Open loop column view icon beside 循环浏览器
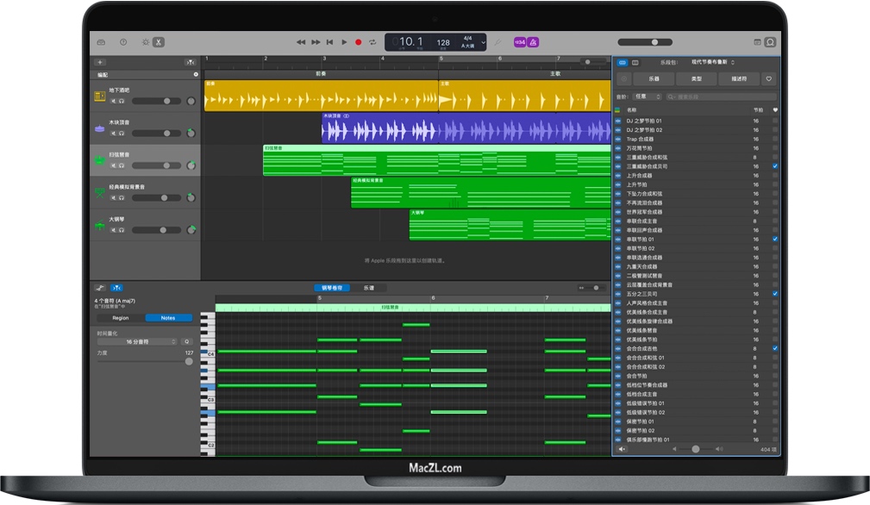The width and height of the screenshot is (870, 505). [x=635, y=63]
